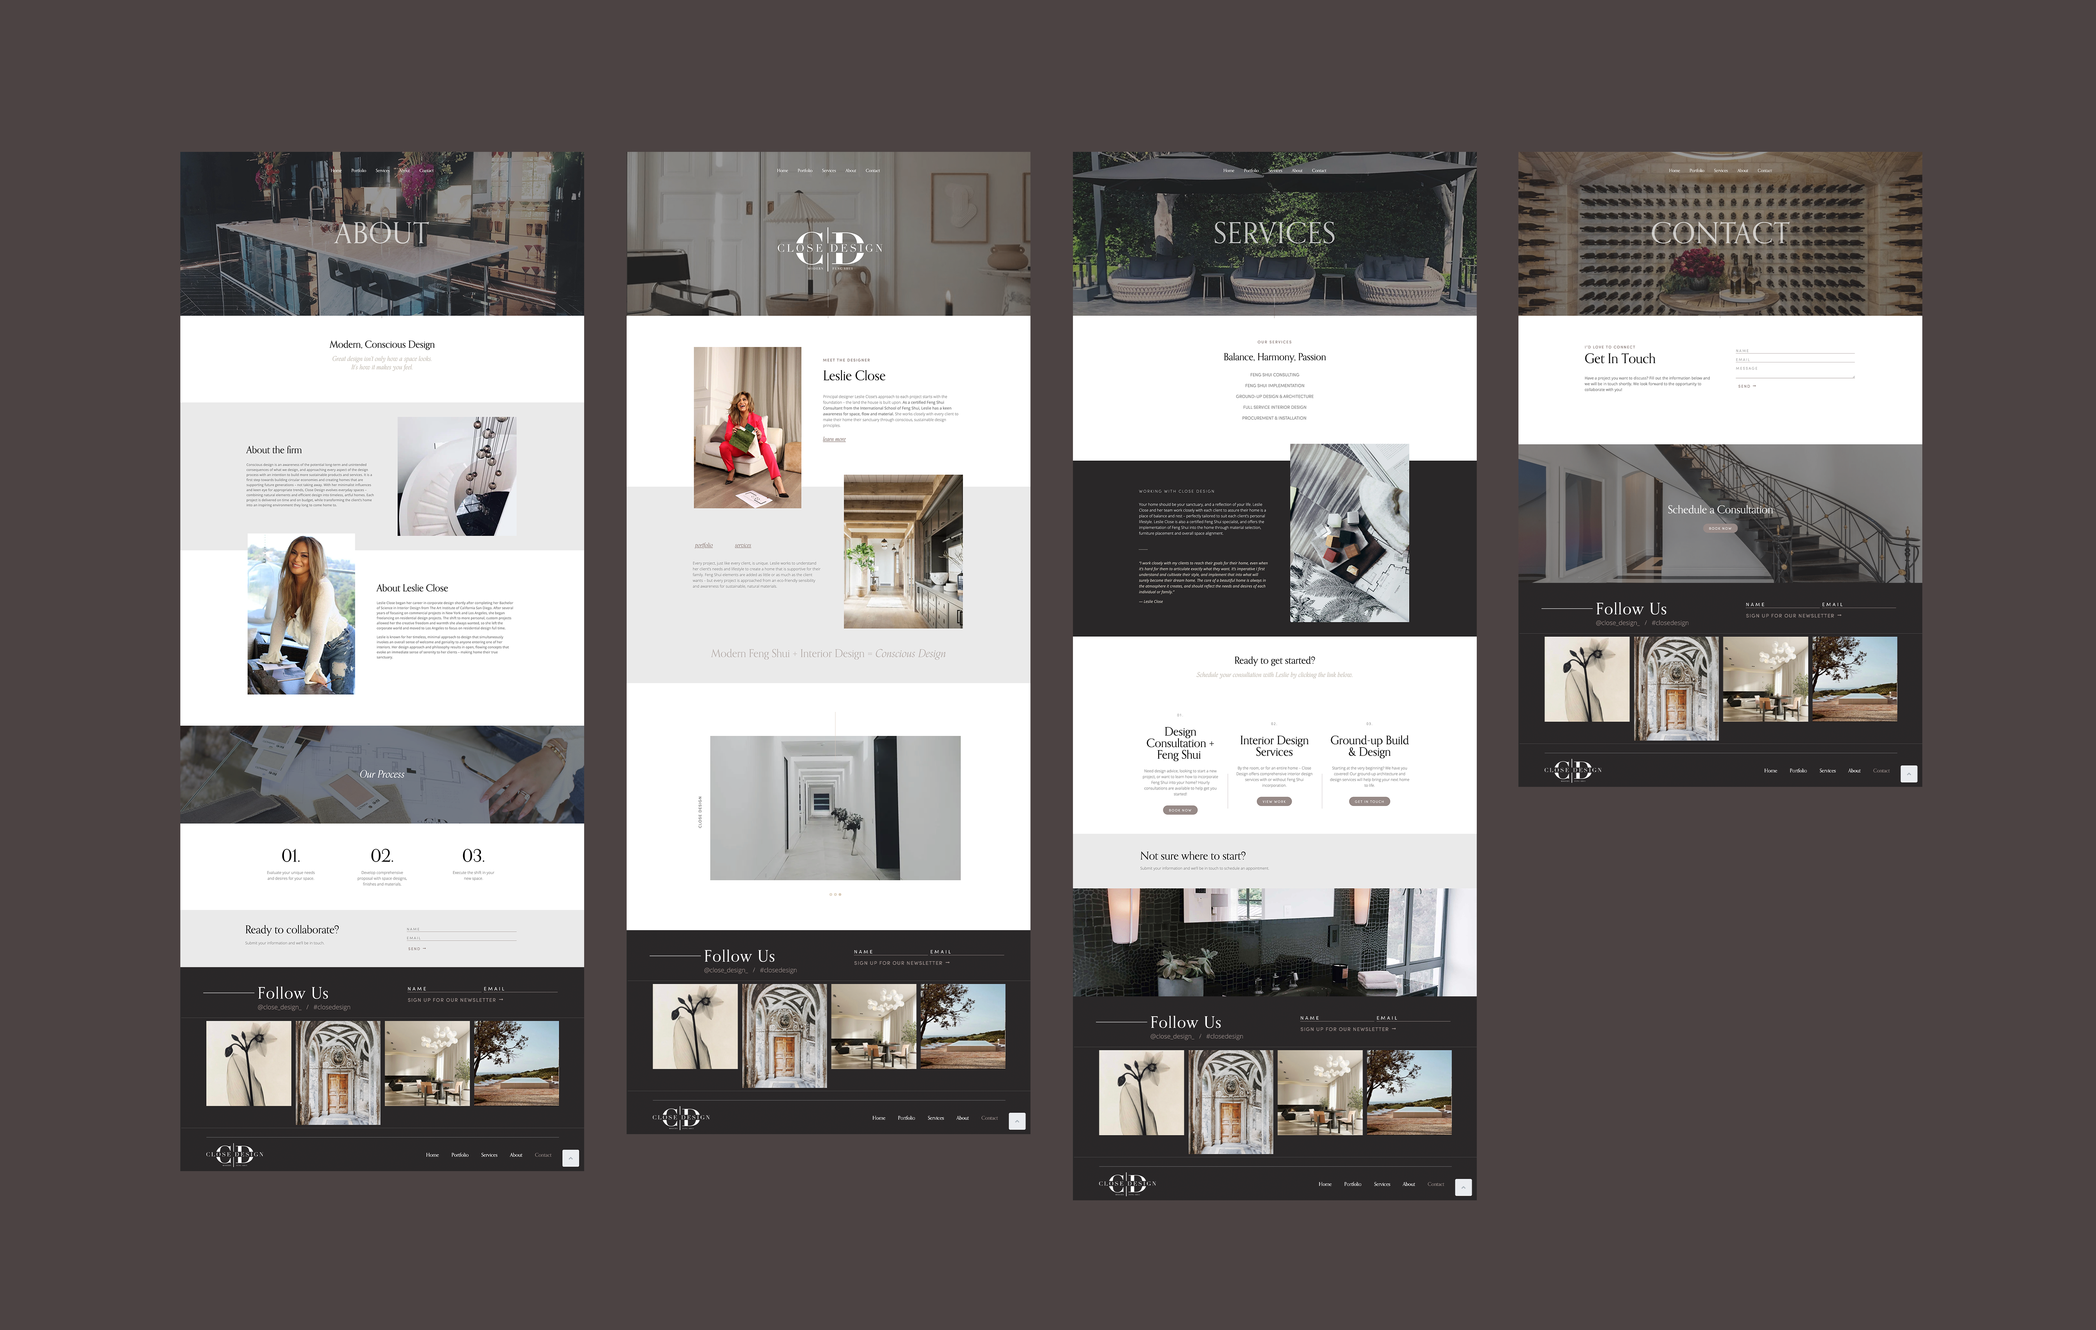Click 'Sign up for our newsletter' on Contact page
This screenshot has height=1330, width=2096.
(x=1793, y=616)
